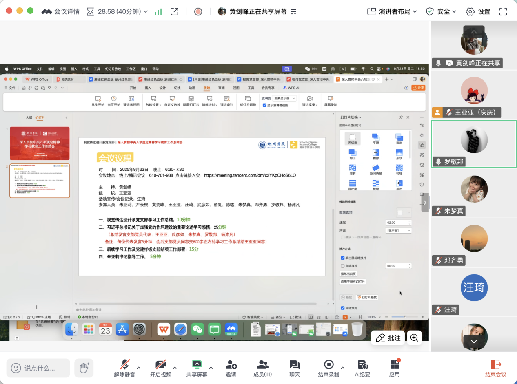
Task: Open the AI纪要 panel
Action: point(362,368)
